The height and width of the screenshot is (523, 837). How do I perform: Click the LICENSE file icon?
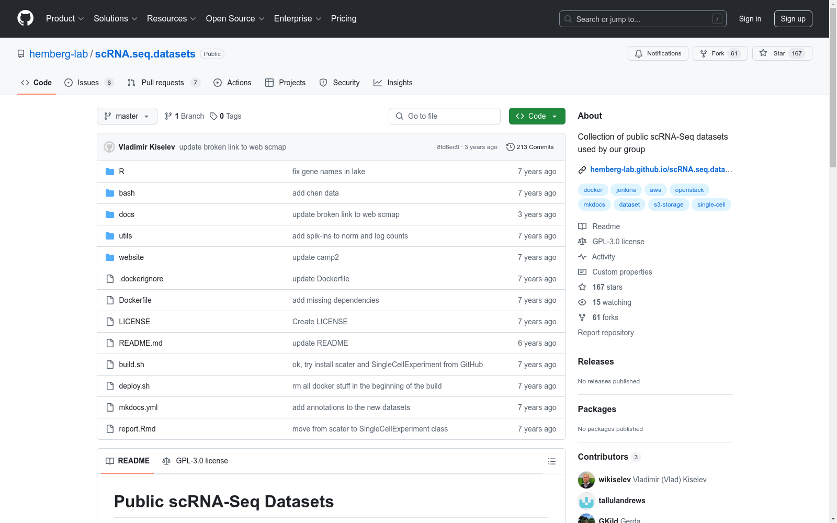(110, 322)
